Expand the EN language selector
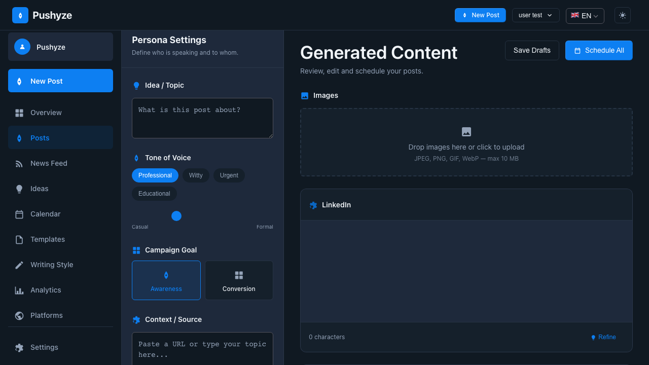649x365 pixels. point(585,16)
